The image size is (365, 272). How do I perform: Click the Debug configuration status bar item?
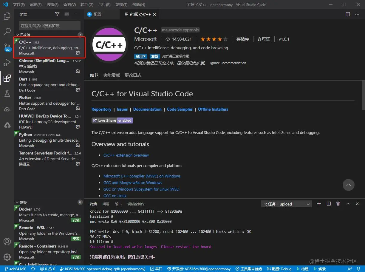pyautogui.click(x=279, y=269)
